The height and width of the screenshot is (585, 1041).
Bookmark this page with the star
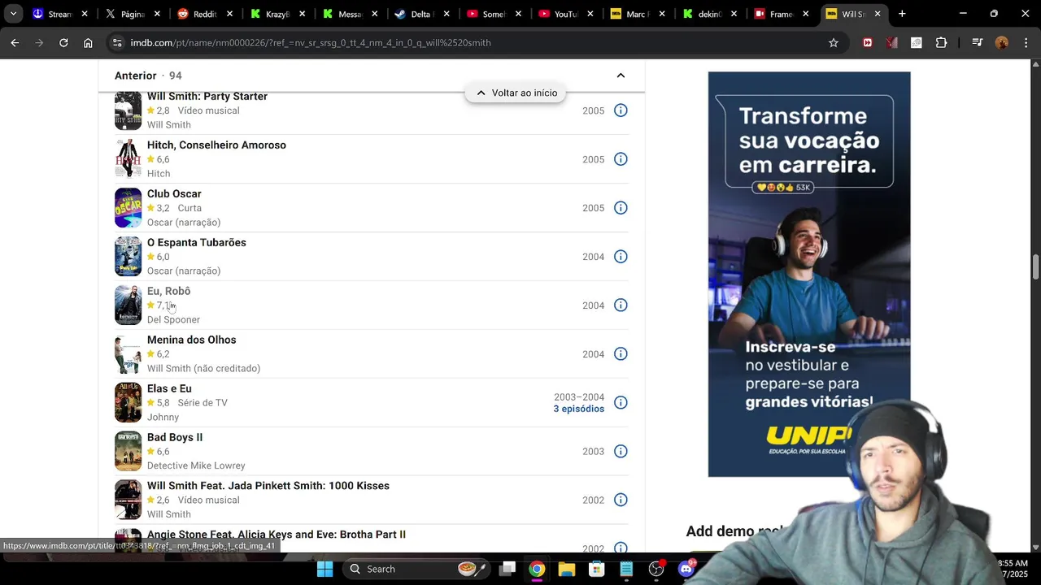pyautogui.click(x=834, y=43)
